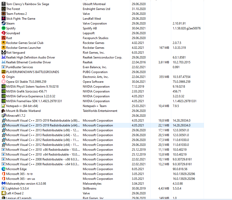Click the Rust game icon
This screenshot has width=232, height=200.
point(4,38)
